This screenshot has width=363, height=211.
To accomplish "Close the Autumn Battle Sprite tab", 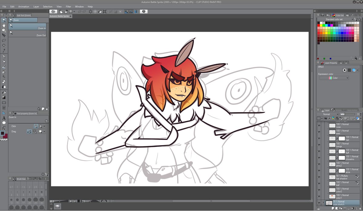I will tap(71, 16).
